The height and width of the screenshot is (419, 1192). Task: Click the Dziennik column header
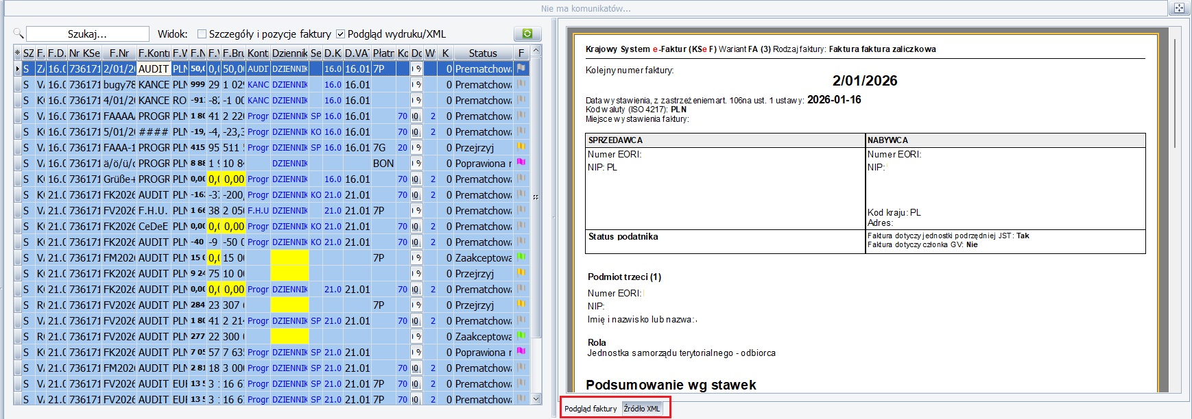click(289, 53)
